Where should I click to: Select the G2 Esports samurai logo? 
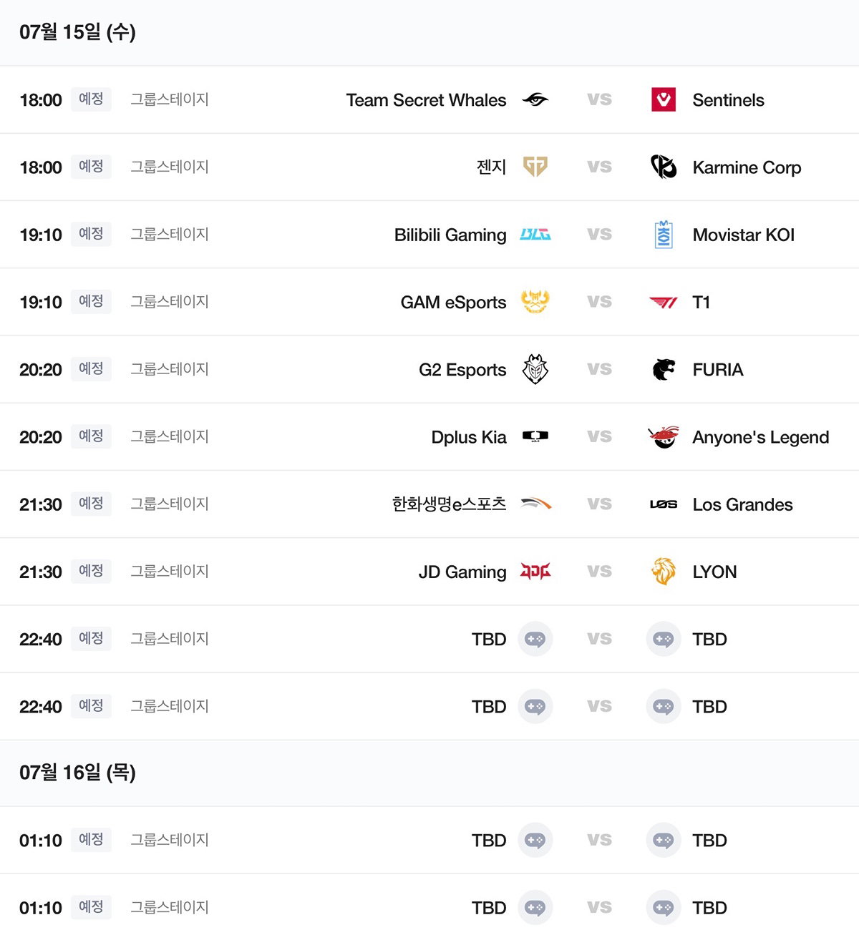535,369
